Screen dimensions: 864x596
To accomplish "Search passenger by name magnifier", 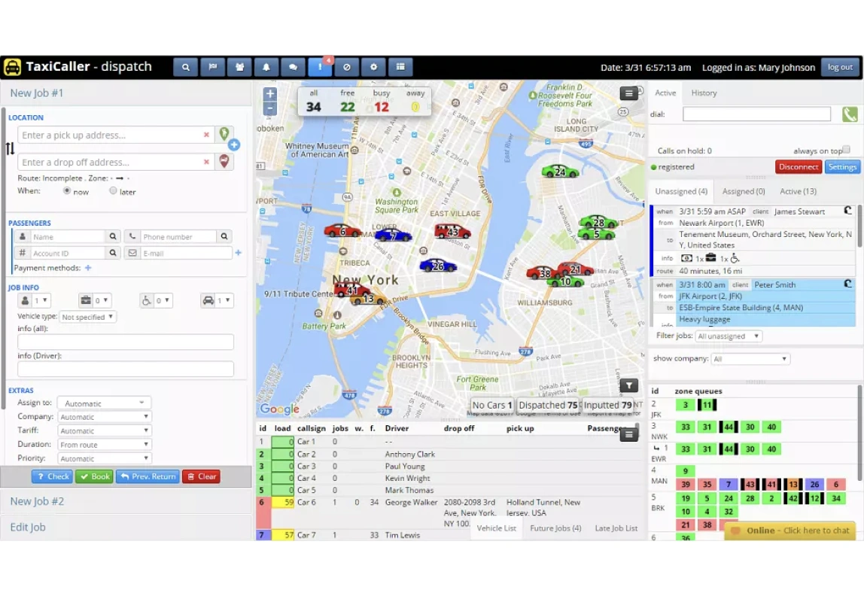I will 113,236.
